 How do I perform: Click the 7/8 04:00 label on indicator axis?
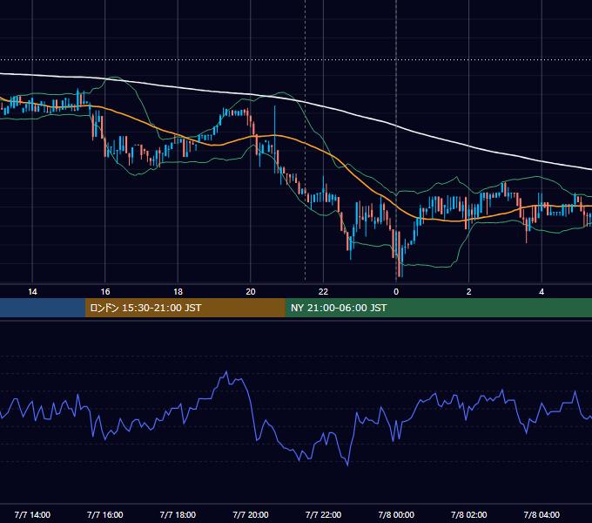(x=542, y=515)
